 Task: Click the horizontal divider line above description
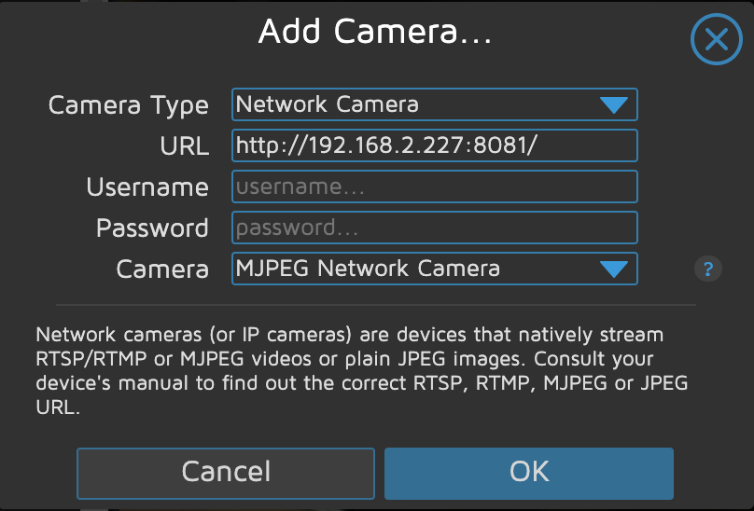(376, 304)
